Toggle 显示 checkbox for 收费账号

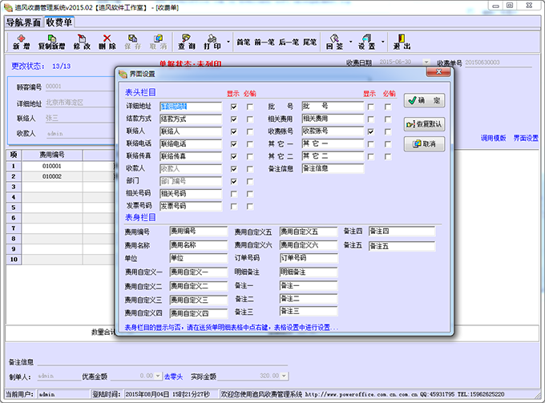coord(370,131)
